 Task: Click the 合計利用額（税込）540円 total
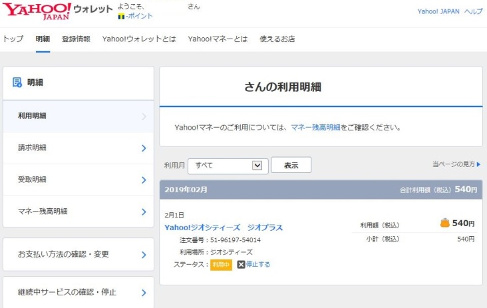click(x=438, y=190)
